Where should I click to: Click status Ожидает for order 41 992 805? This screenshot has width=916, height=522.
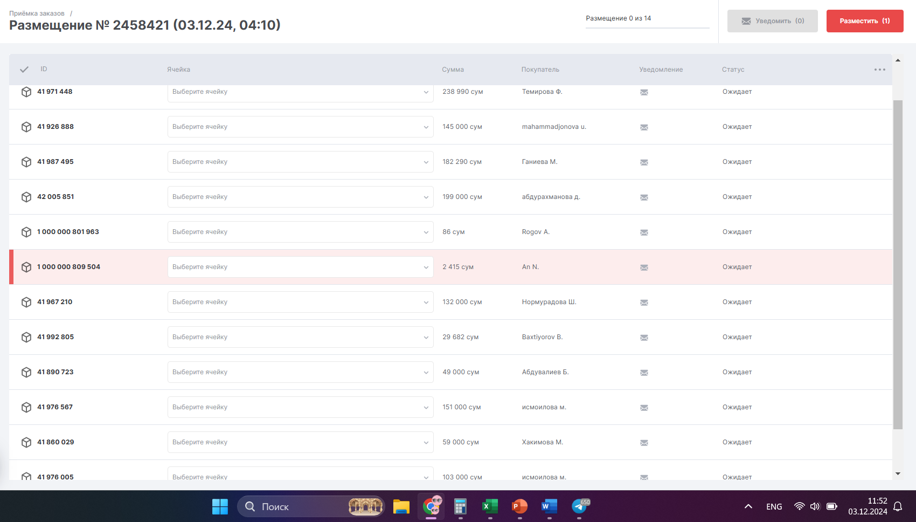(x=737, y=337)
